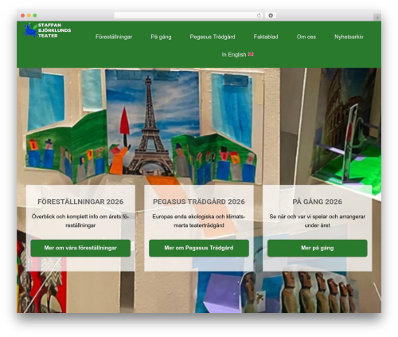
Task: Go to Pegasus Trädgård menu item
Action: point(213,37)
